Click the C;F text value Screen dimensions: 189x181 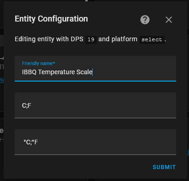coord(27,105)
